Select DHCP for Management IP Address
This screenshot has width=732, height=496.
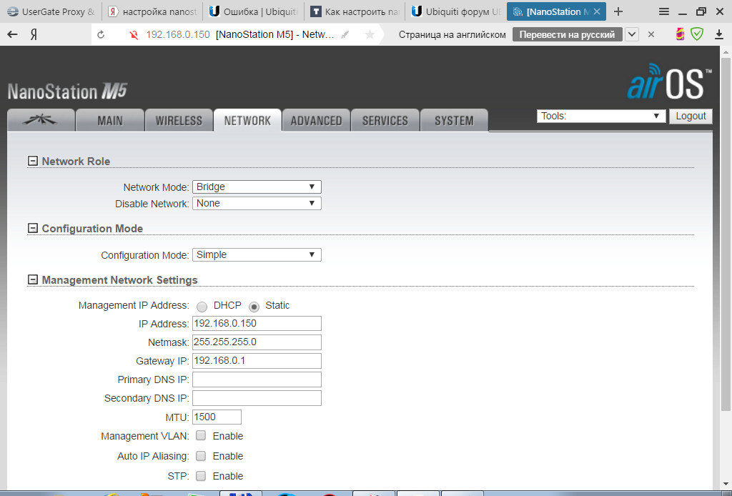[x=202, y=306]
